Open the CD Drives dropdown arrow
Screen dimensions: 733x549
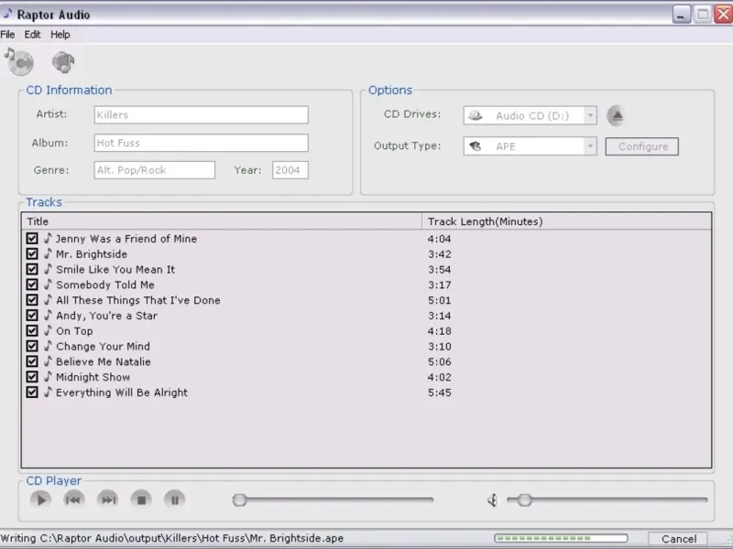coord(590,115)
